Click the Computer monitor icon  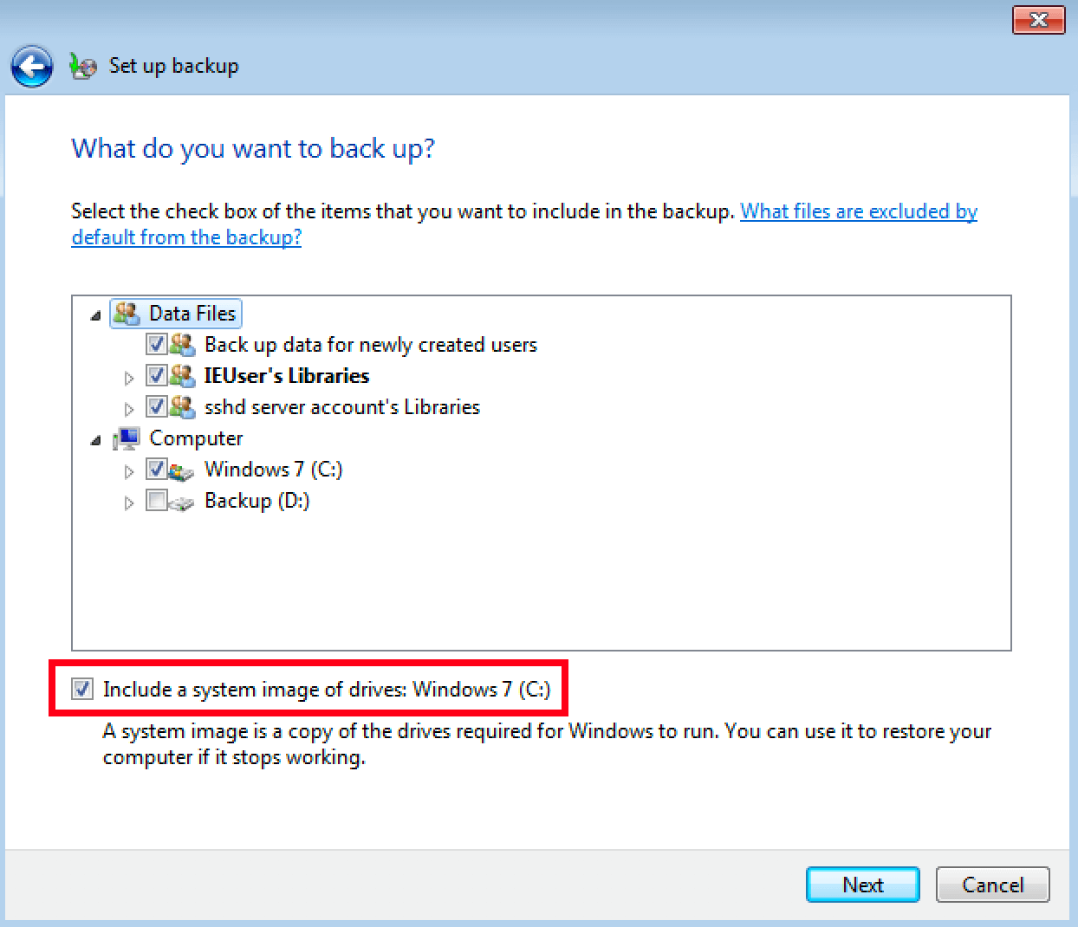click(127, 438)
